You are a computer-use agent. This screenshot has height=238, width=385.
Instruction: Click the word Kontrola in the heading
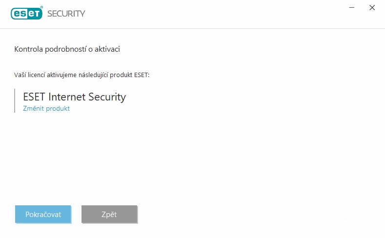pos(28,49)
